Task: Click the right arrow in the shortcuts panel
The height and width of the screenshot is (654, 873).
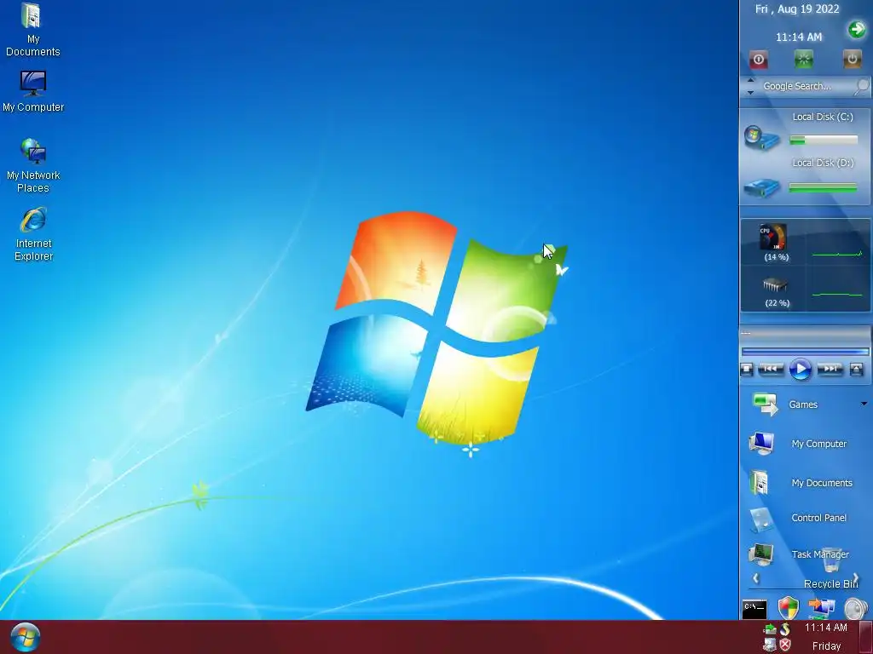Action: (x=856, y=578)
